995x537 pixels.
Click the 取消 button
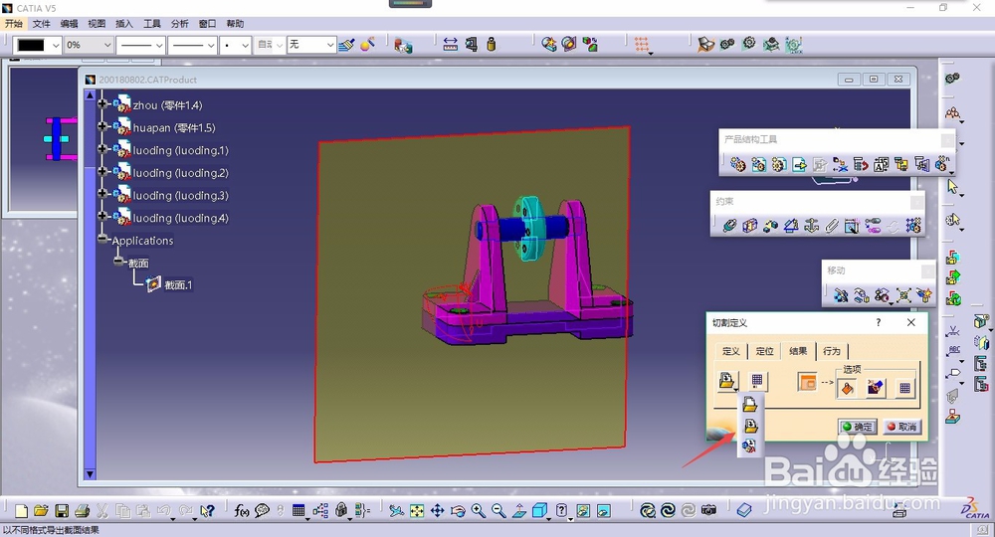[x=902, y=427]
